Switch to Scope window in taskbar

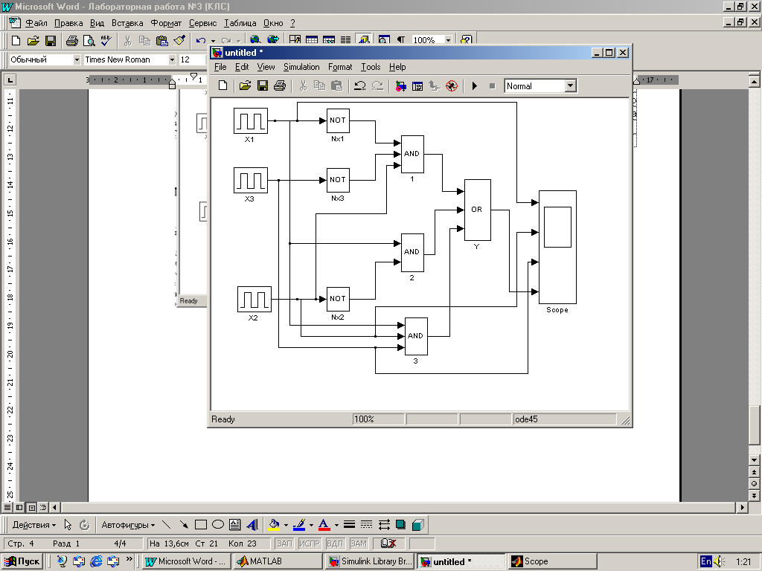(553, 561)
